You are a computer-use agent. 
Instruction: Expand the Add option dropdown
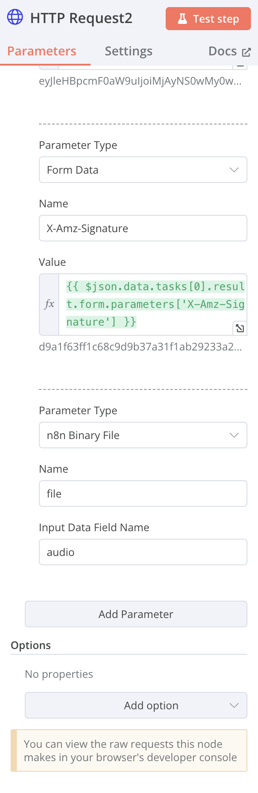[136, 705]
